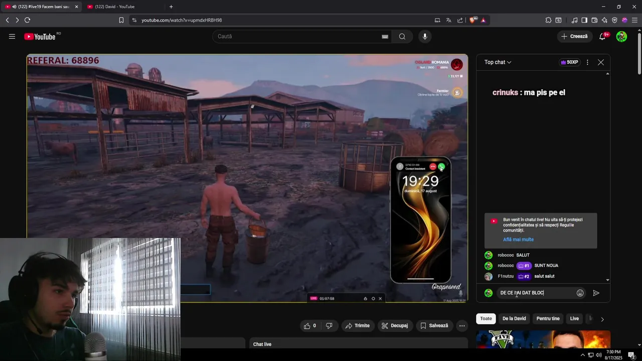
Task: Expand the Top chat dropdown
Action: point(498,62)
